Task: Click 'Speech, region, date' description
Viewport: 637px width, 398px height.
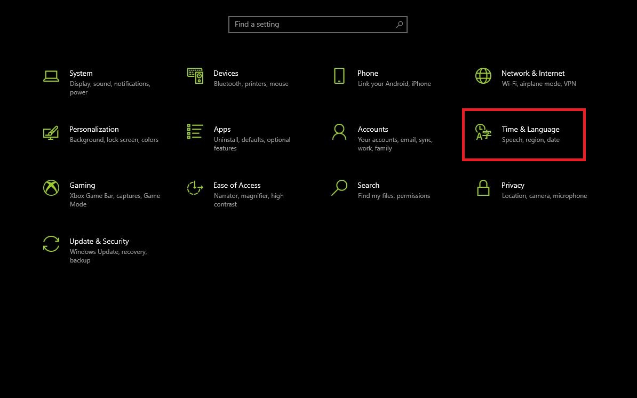Action: [x=530, y=140]
